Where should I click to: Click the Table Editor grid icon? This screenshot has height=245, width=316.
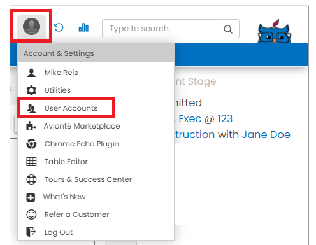(31, 162)
